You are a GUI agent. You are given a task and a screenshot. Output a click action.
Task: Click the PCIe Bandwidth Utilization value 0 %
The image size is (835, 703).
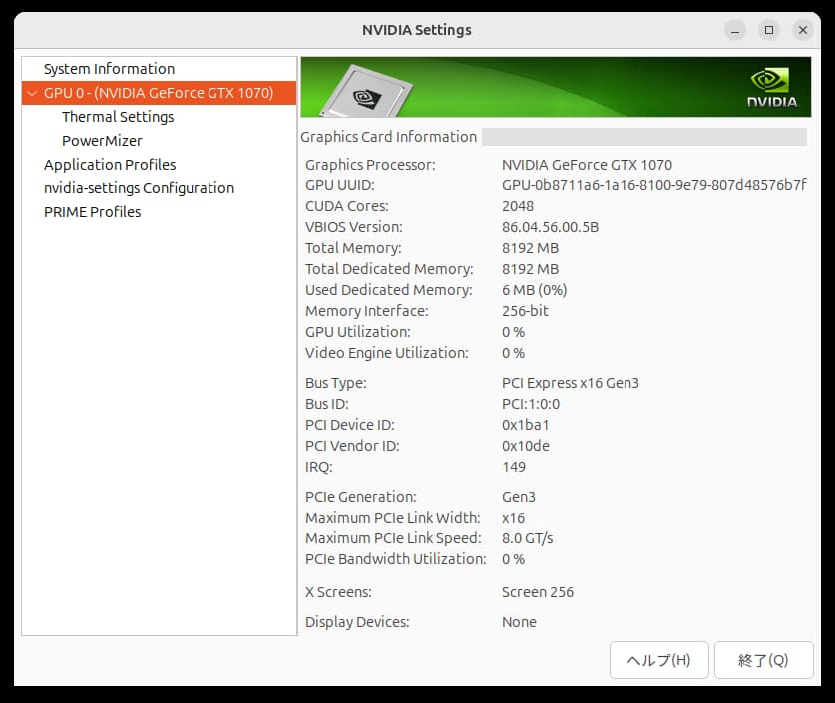[513, 559]
